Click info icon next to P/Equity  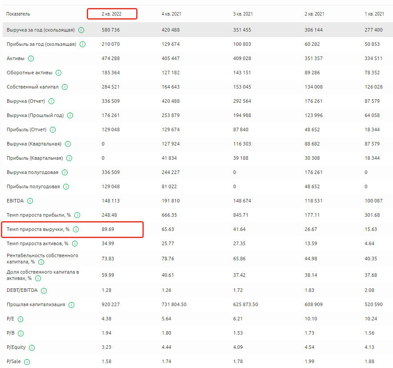[x=32, y=348]
